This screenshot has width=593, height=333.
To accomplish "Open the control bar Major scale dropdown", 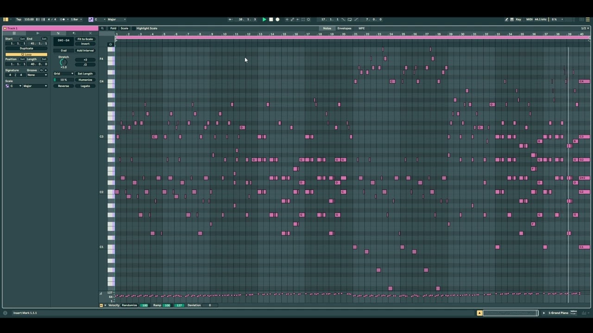I will tap(117, 19).
